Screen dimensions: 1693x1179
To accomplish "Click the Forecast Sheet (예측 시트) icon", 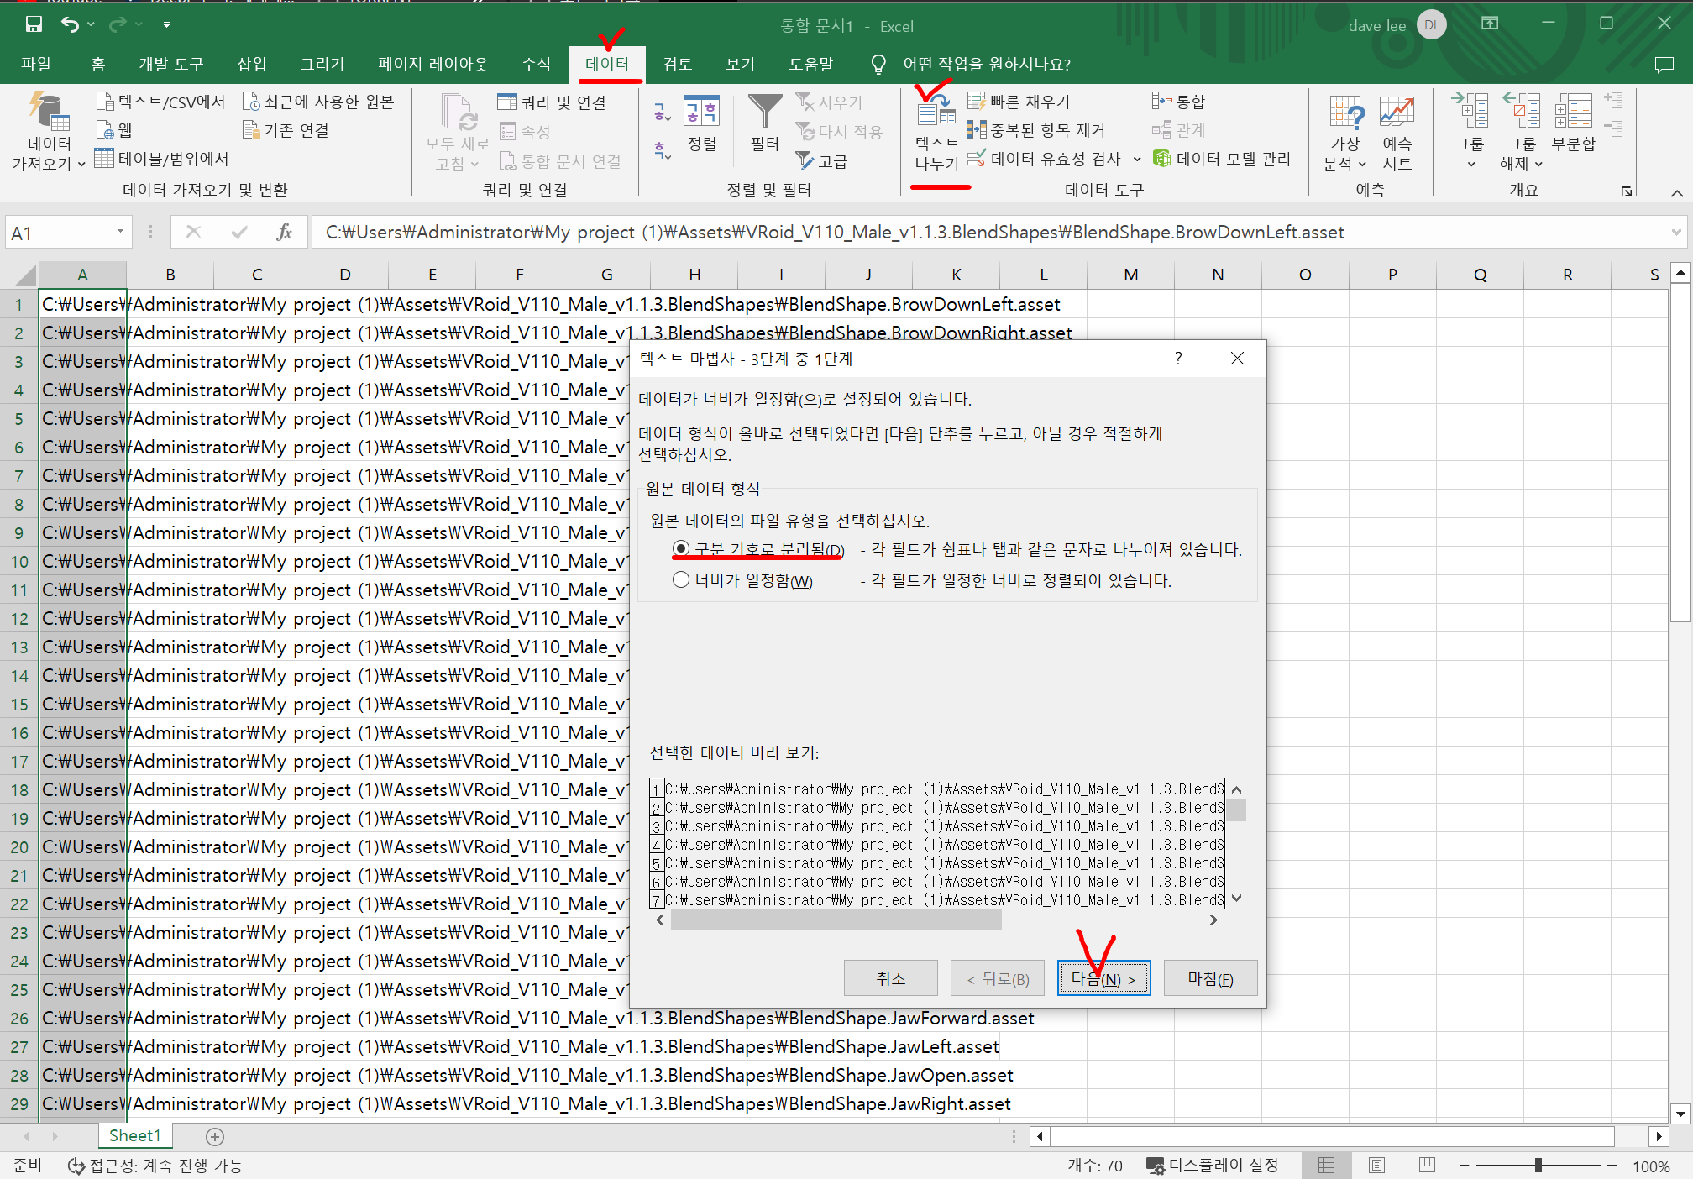I will tap(1397, 113).
